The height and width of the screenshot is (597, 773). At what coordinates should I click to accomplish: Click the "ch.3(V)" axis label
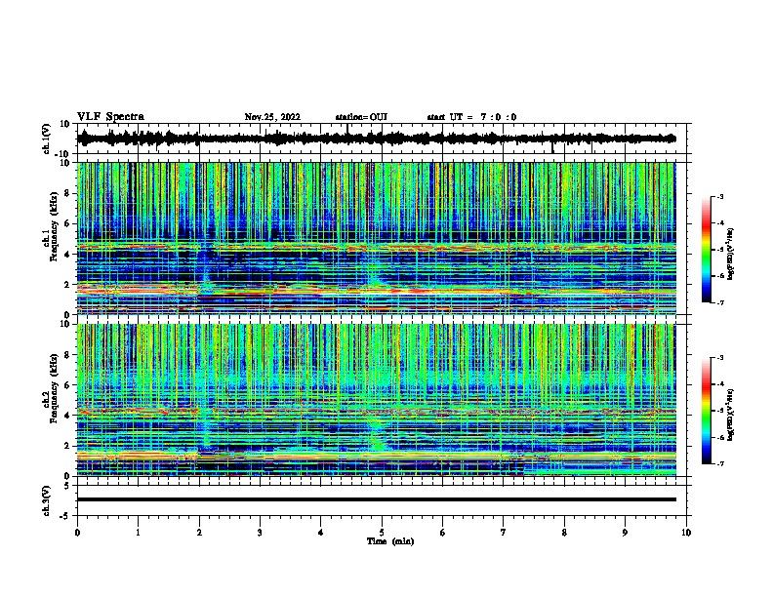click(47, 501)
